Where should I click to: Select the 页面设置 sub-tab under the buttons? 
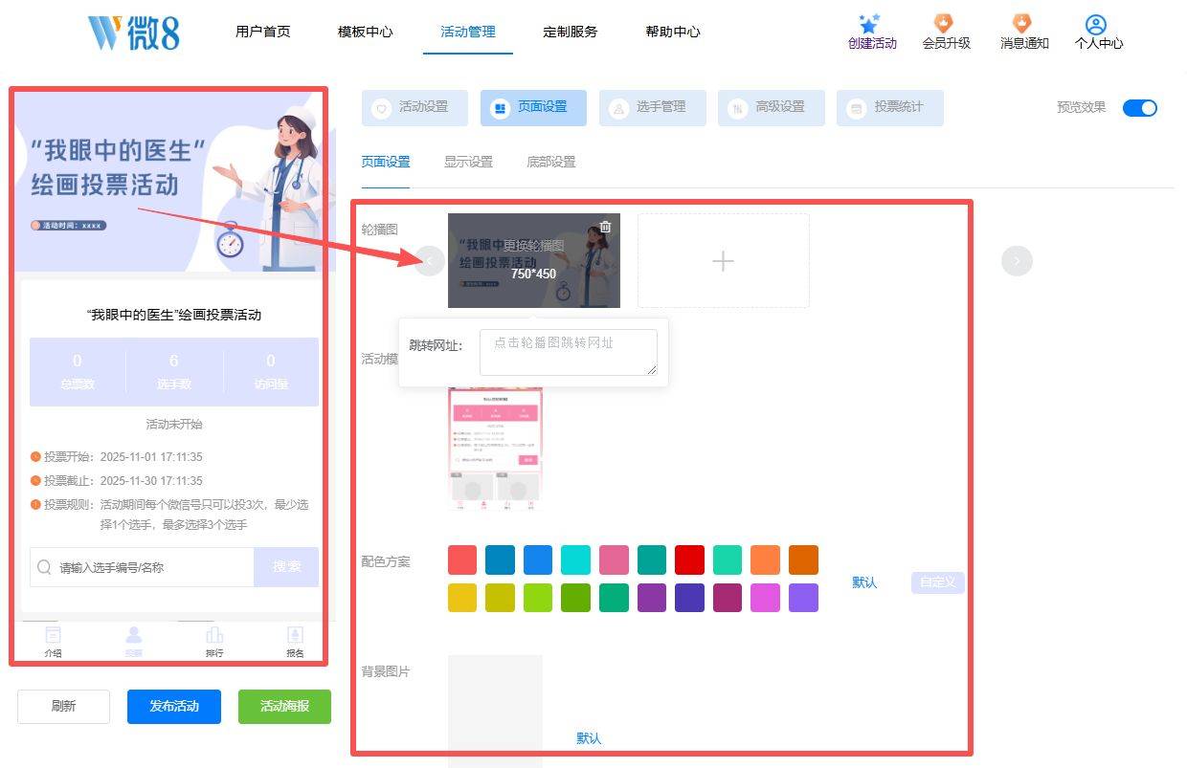[386, 162]
